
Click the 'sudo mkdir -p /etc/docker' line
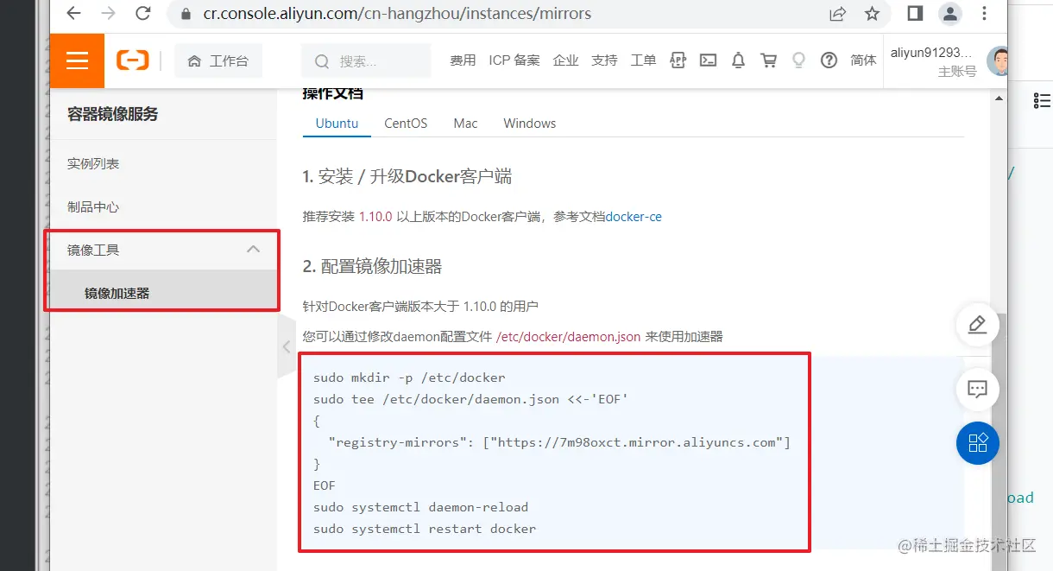(409, 377)
